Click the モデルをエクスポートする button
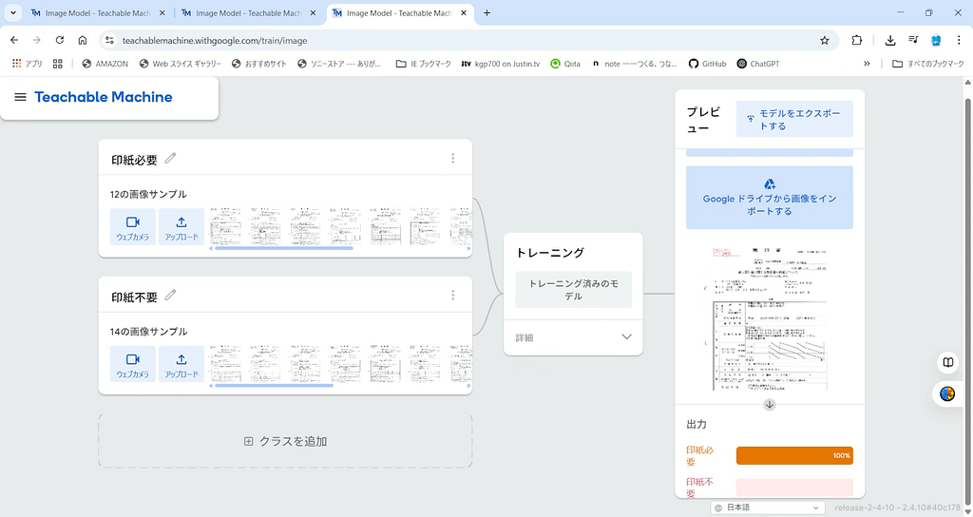 click(x=794, y=120)
